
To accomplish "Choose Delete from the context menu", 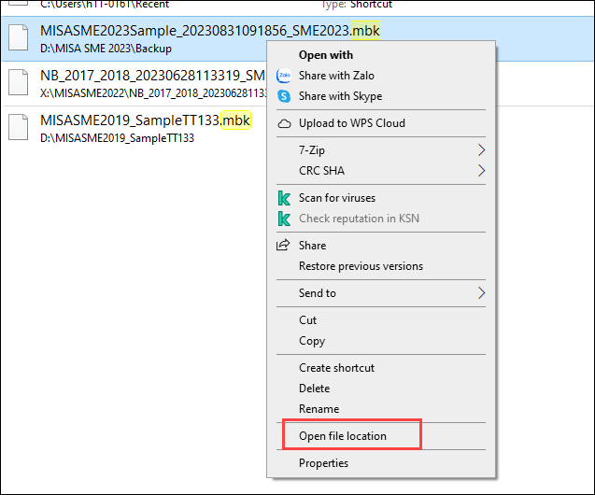I will click(x=314, y=389).
